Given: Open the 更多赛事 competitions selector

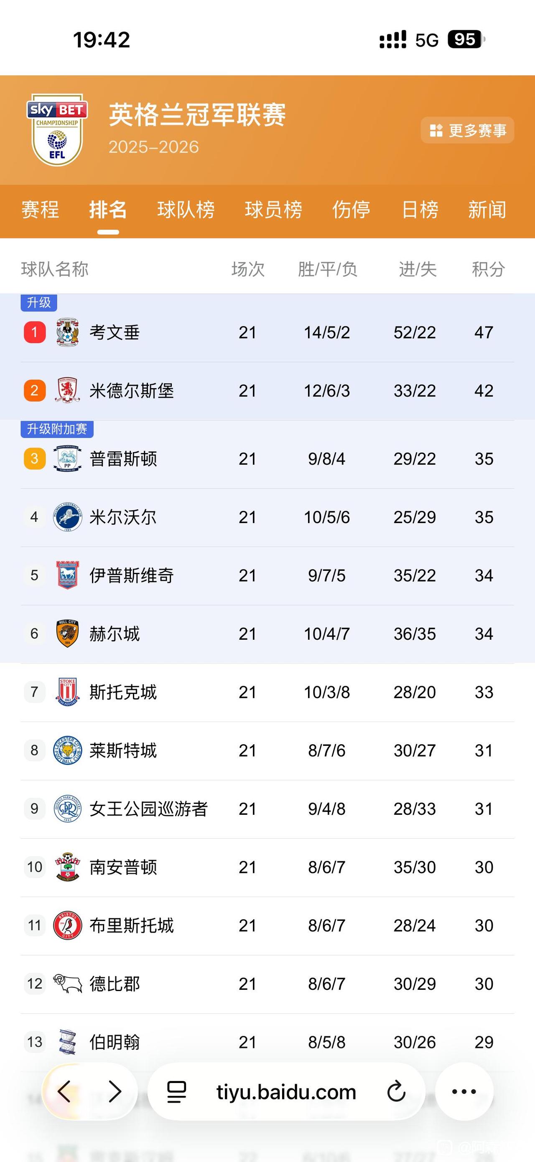Looking at the screenshot, I should click(x=467, y=130).
